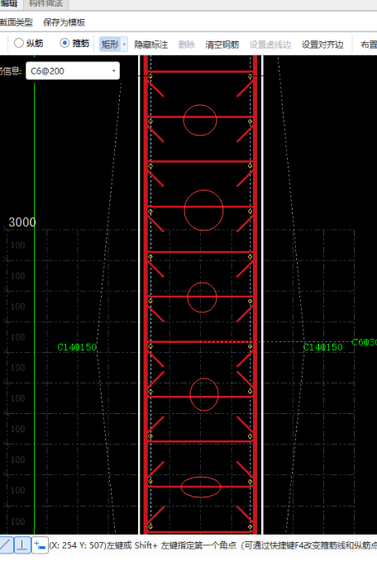Select the 箍筋 radio button
Screen dimensions: 377x571
pyautogui.click(x=64, y=43)
